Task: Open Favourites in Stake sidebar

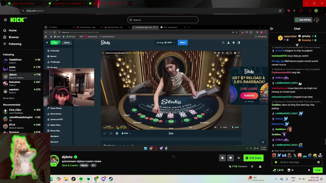Action: tap(53, 51)
